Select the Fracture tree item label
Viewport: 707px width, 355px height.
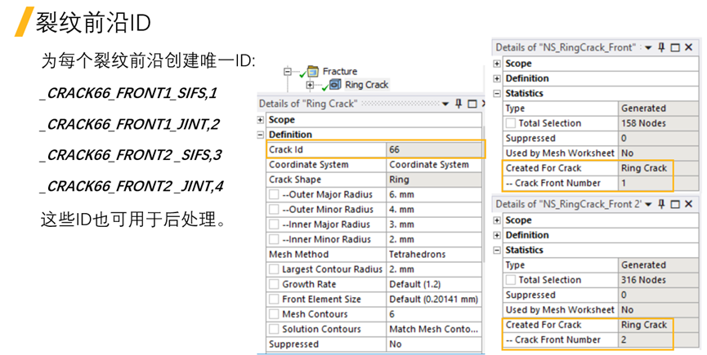[339, 71]
